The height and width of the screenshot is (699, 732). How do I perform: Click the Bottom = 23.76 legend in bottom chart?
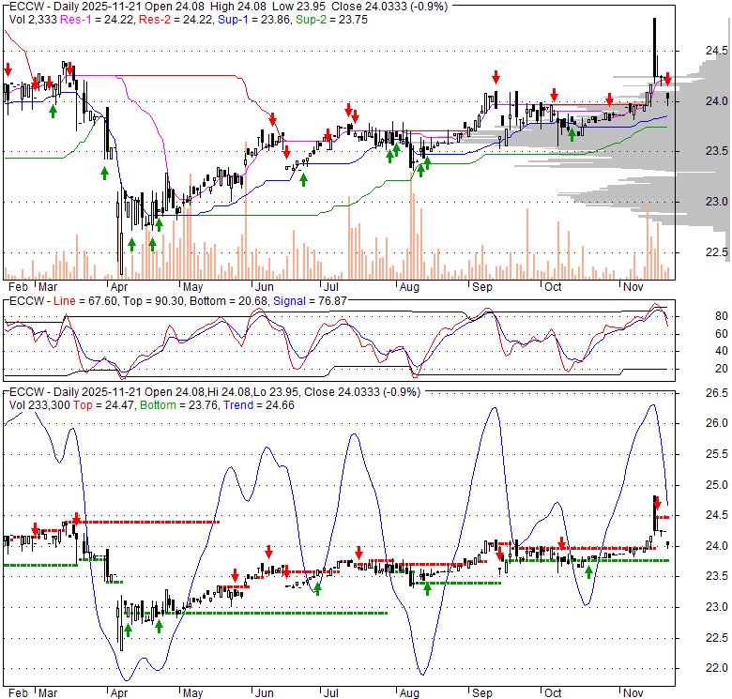(x=179, y=405)
